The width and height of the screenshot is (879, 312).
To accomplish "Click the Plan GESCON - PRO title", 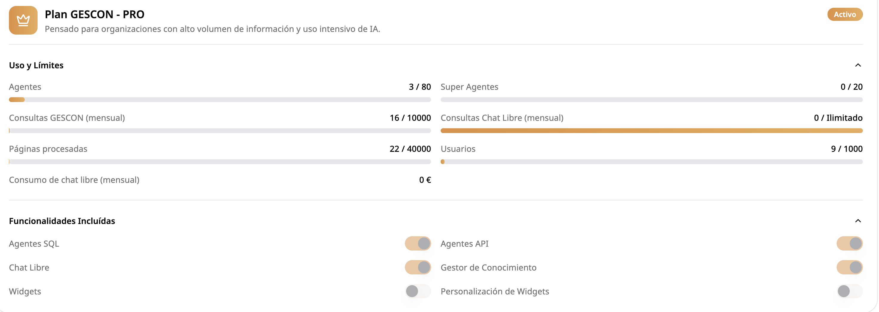I will pos(95,14).
